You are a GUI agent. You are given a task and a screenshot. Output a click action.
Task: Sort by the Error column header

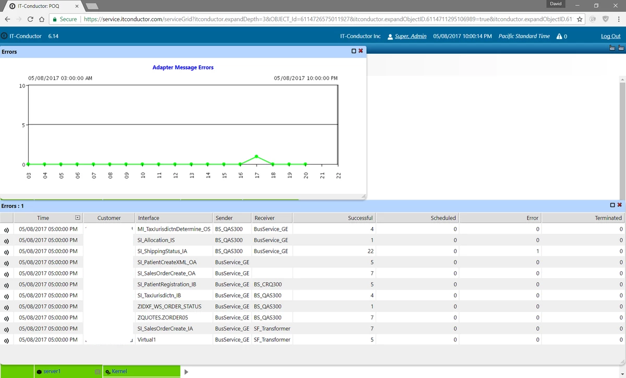(532, 218)
